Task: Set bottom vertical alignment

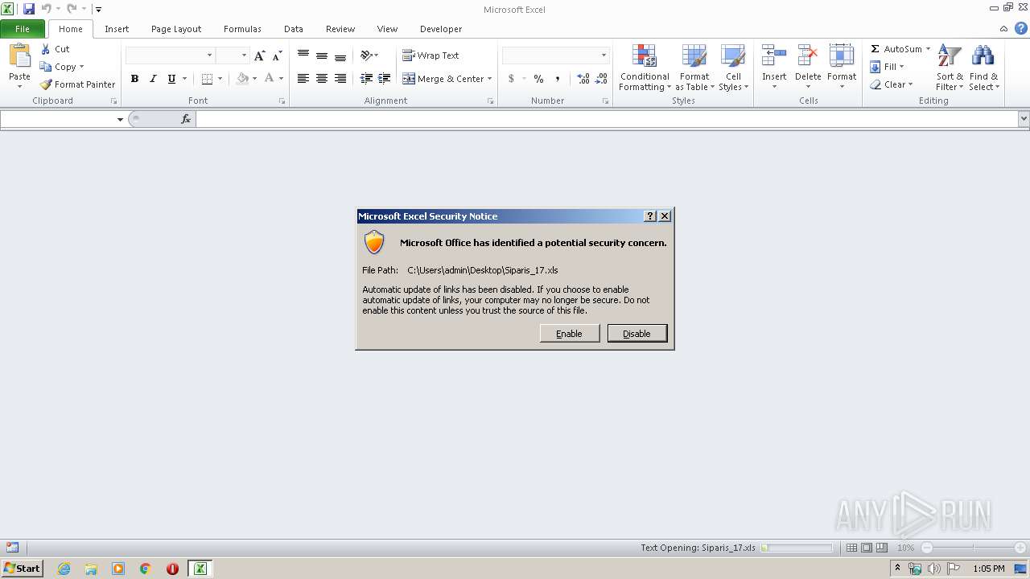Action: [x=340, y=55]
